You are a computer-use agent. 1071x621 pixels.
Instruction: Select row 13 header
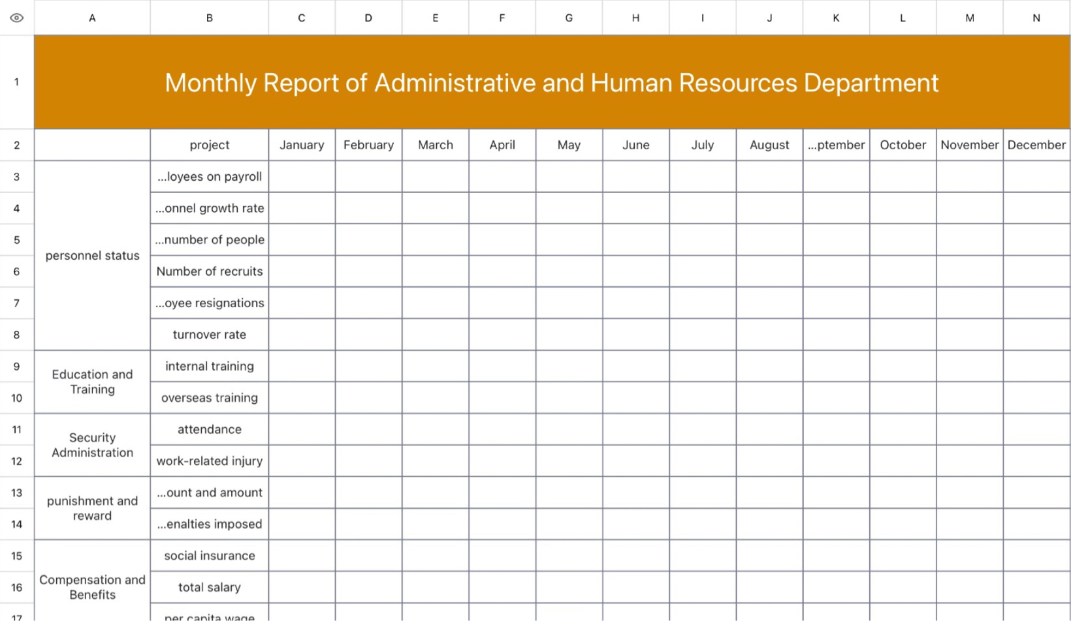[17, 492]
